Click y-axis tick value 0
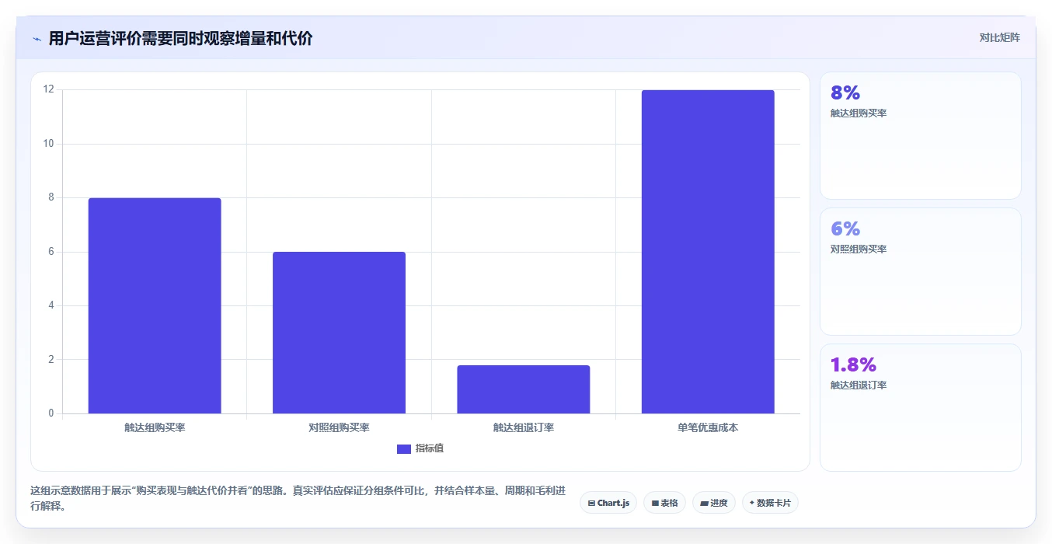The image size is (1052, 544). tap(51, 413)
